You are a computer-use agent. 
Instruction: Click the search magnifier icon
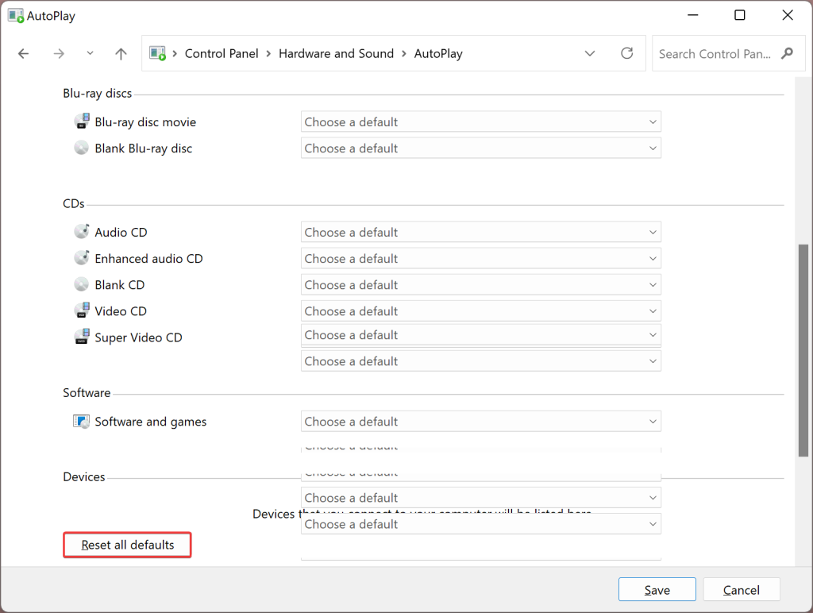tap(787, 53)
